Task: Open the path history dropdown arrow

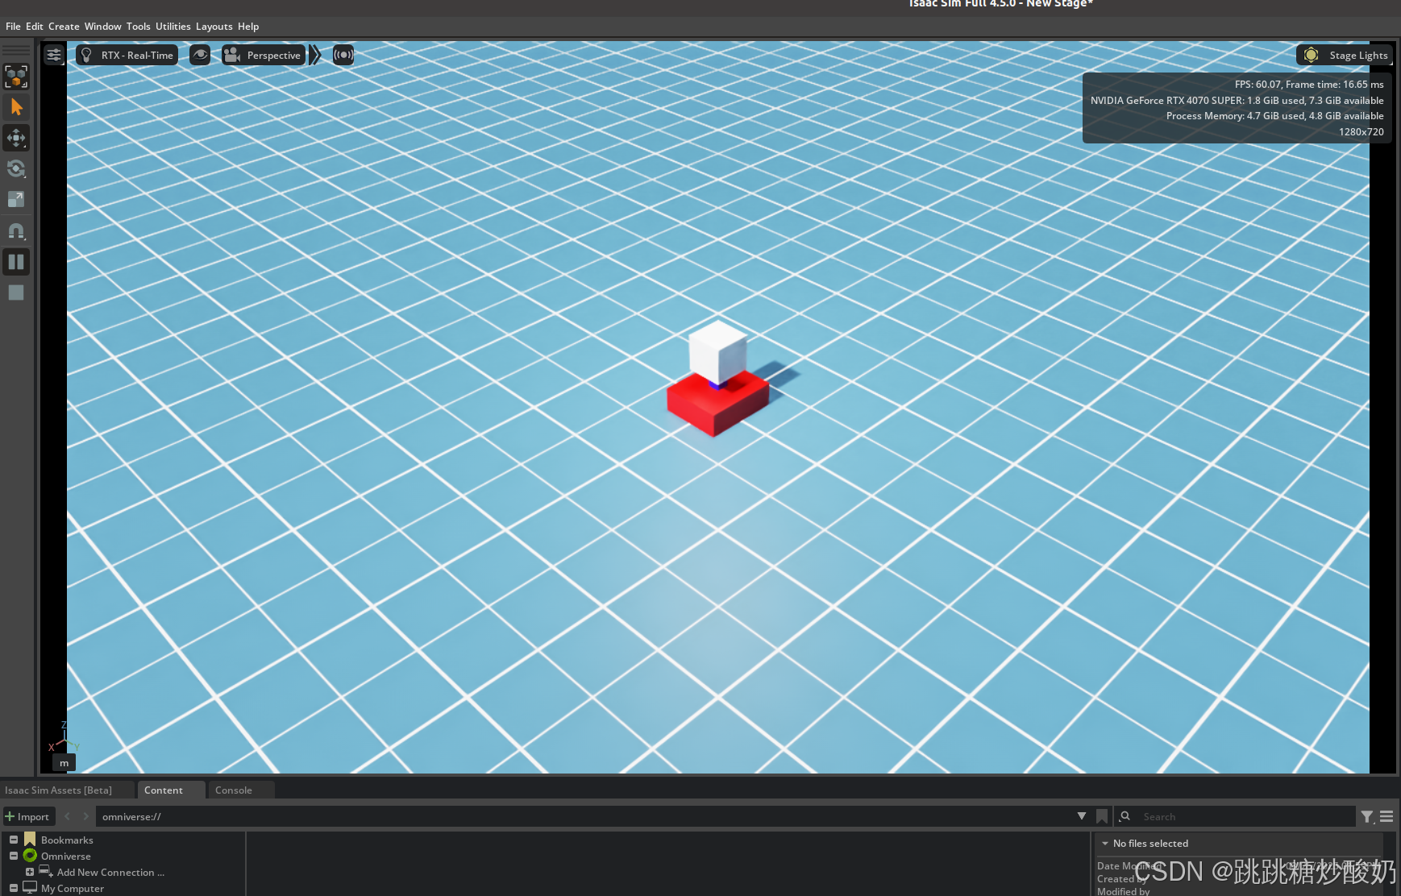Action: (1082, 816)
